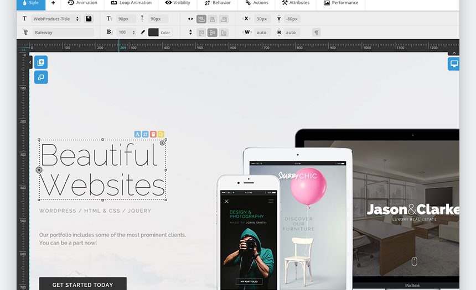This screenshot has width=476, height=290.
Task: Click the blue layer settings quick icon
Action: click(146, 134)
